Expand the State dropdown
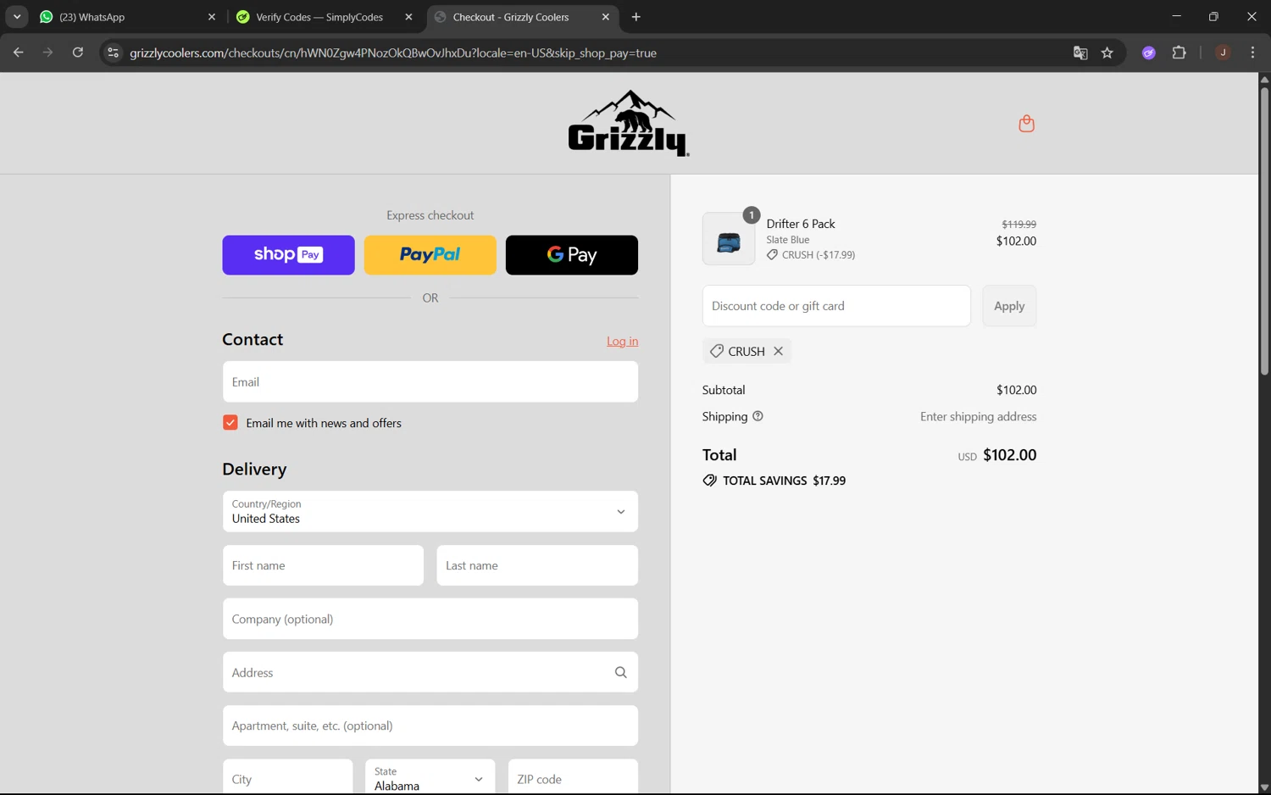 click(x=430, y=777)
